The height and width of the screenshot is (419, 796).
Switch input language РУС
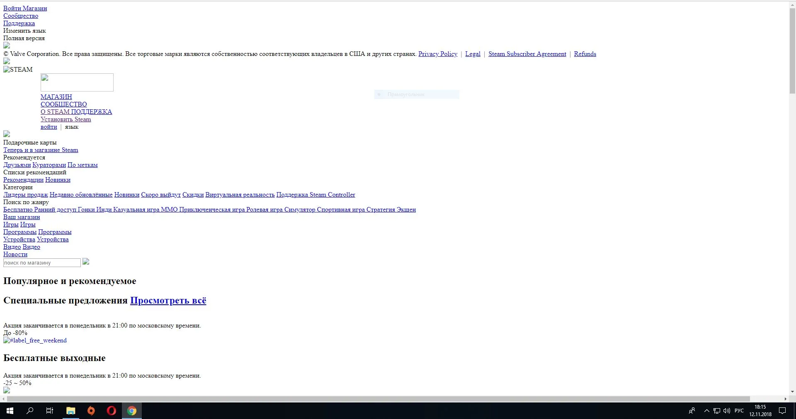coord(739,411)
